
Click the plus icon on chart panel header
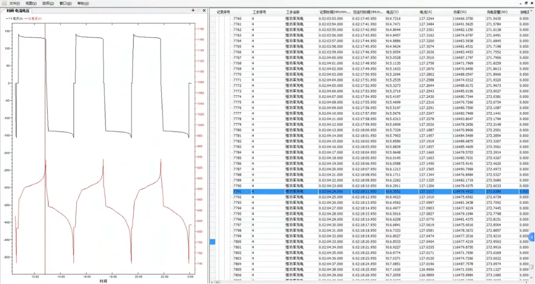pos(193,10)
